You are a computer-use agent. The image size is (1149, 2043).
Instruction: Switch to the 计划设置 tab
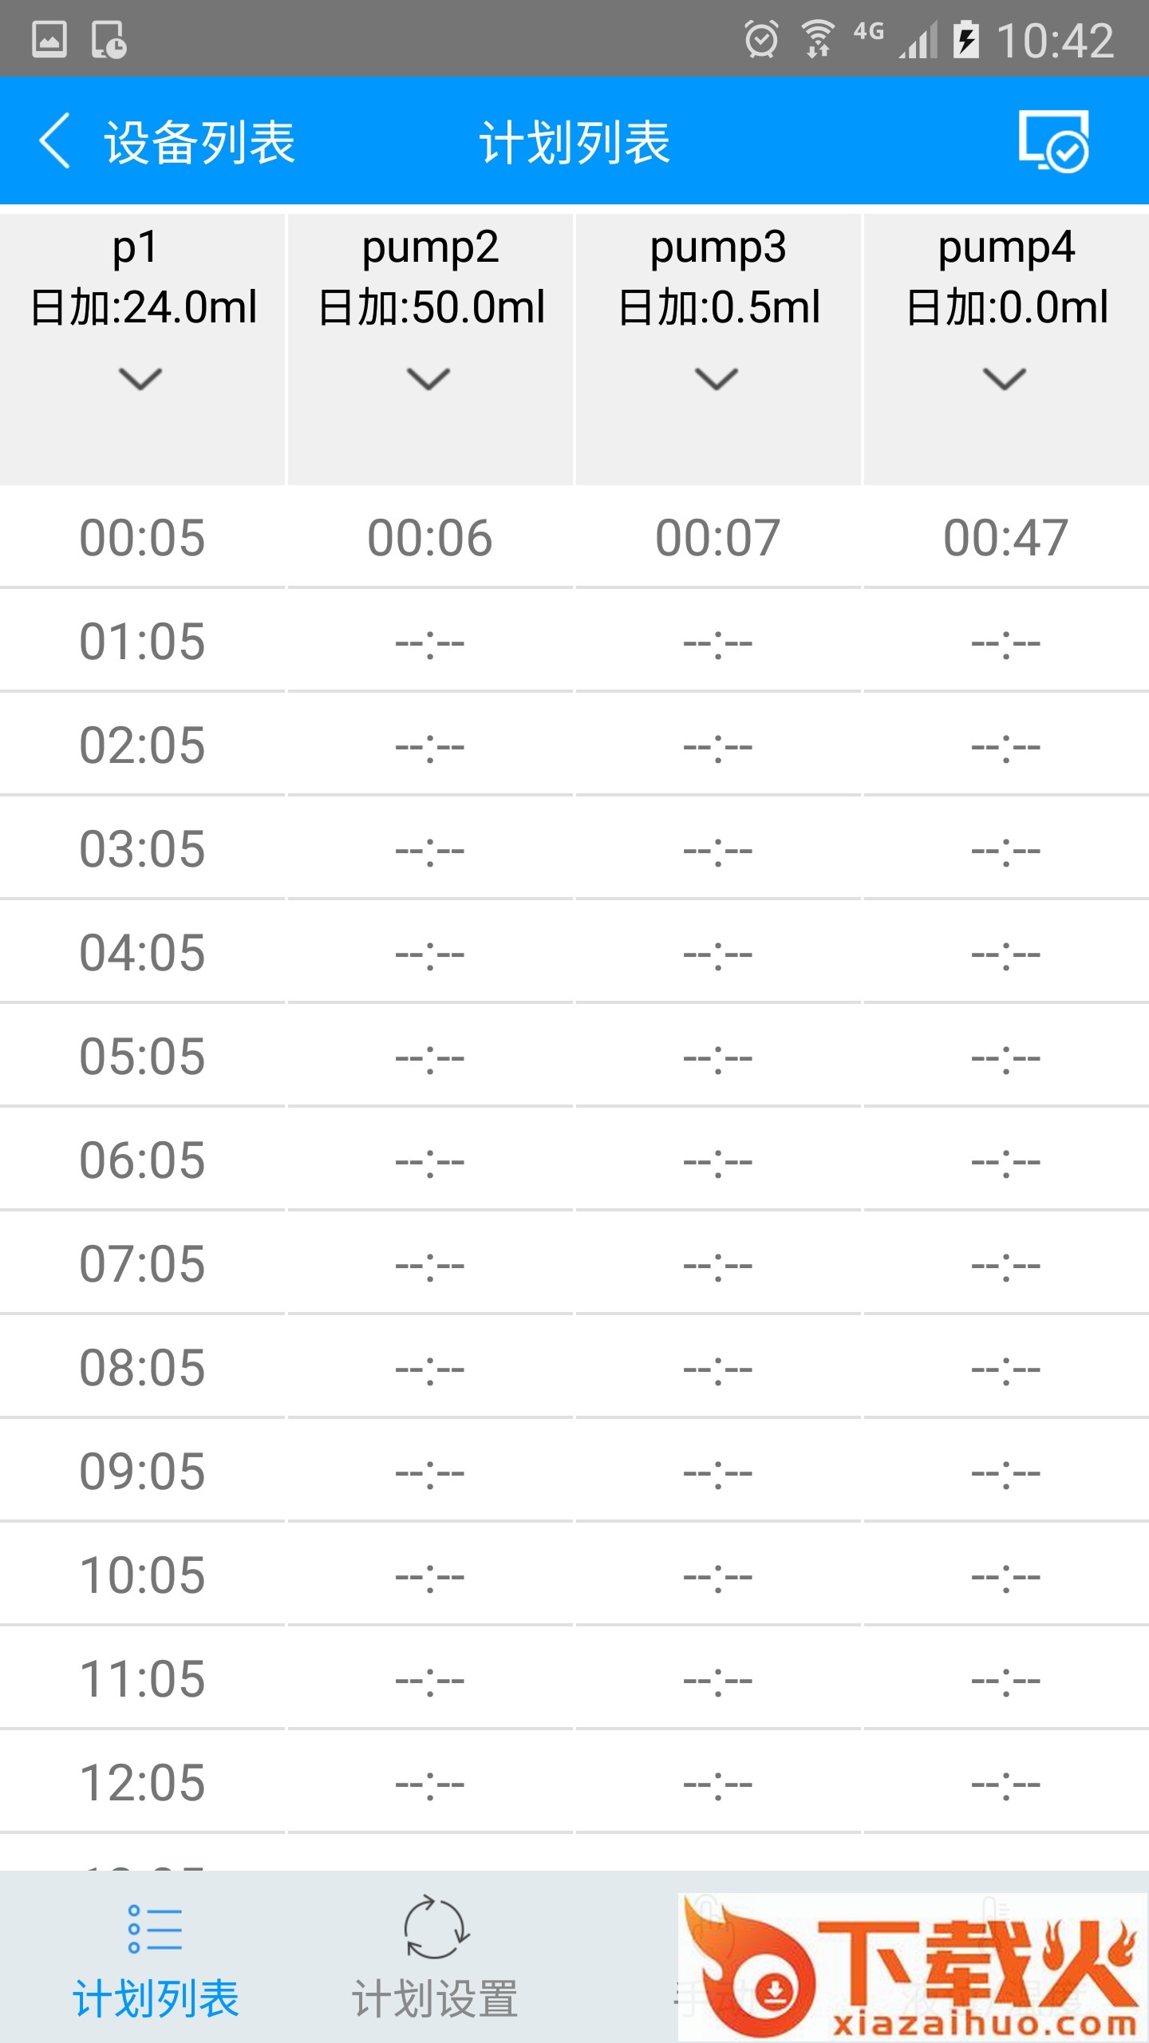pos(436,1959)
